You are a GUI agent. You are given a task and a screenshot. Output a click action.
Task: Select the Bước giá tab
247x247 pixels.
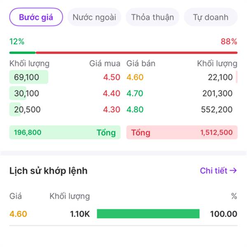[x=36, y=17]
